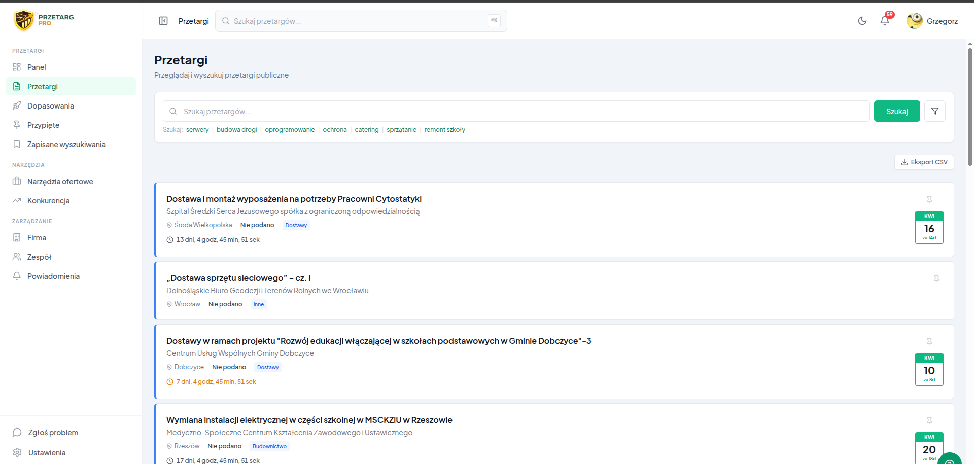Click the Zgłoś problem chat bubble icon
Viewport: 974px width, 464px height.
17,432
